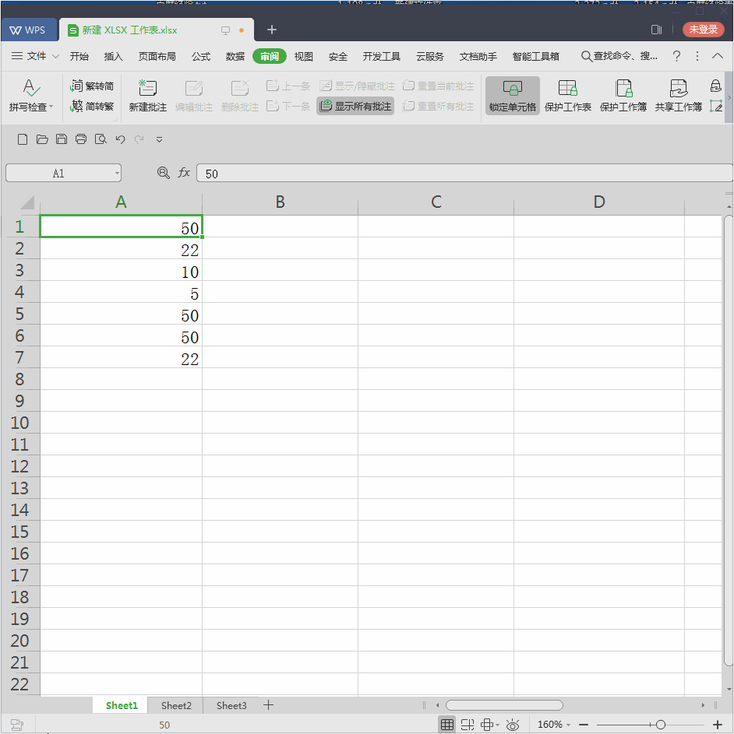Viewport: 734px width, 734px height.
Task: Click the 保护工作簿 protect workbook icon
Action: pos(623,88)
